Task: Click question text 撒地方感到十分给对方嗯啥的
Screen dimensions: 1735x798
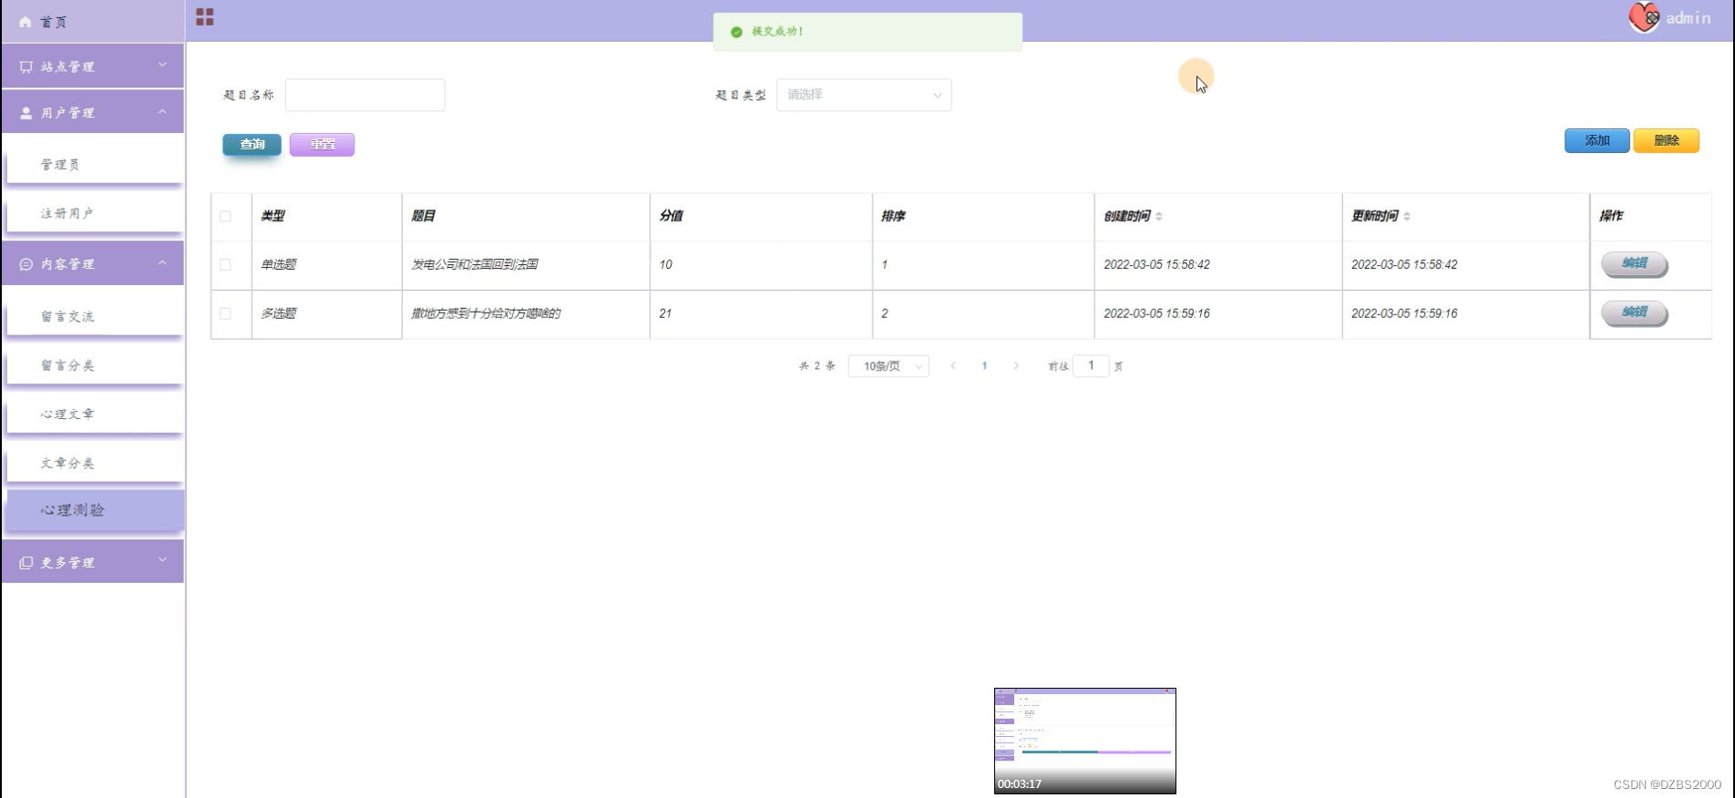Action: (486, 313)
